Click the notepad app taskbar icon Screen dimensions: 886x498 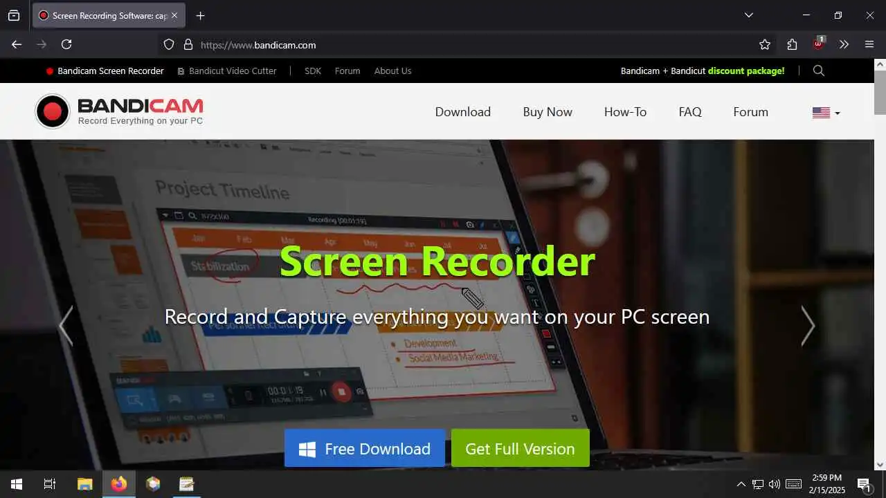[187, 484]
